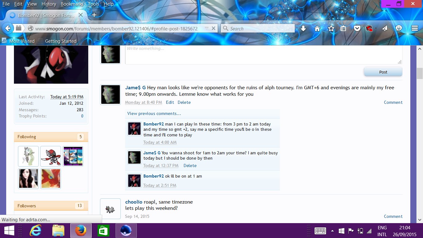The height and width of the screenshot is (238, 423).
Task: Save page to Pocket icon
Action: 357,29
